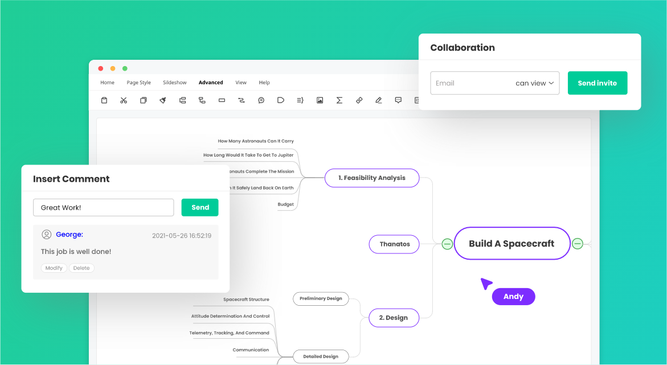Click the Insert Topic icon
This screenshot has width=667, height=365.
coord(182,100)
